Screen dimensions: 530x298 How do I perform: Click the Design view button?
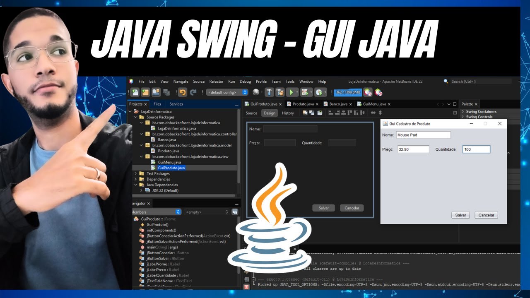[x=270, y=113]
